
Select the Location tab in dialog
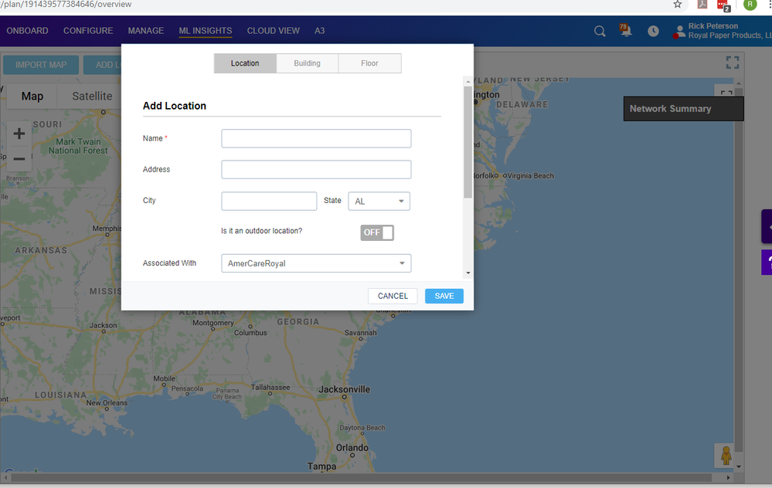tap(245, 63)
